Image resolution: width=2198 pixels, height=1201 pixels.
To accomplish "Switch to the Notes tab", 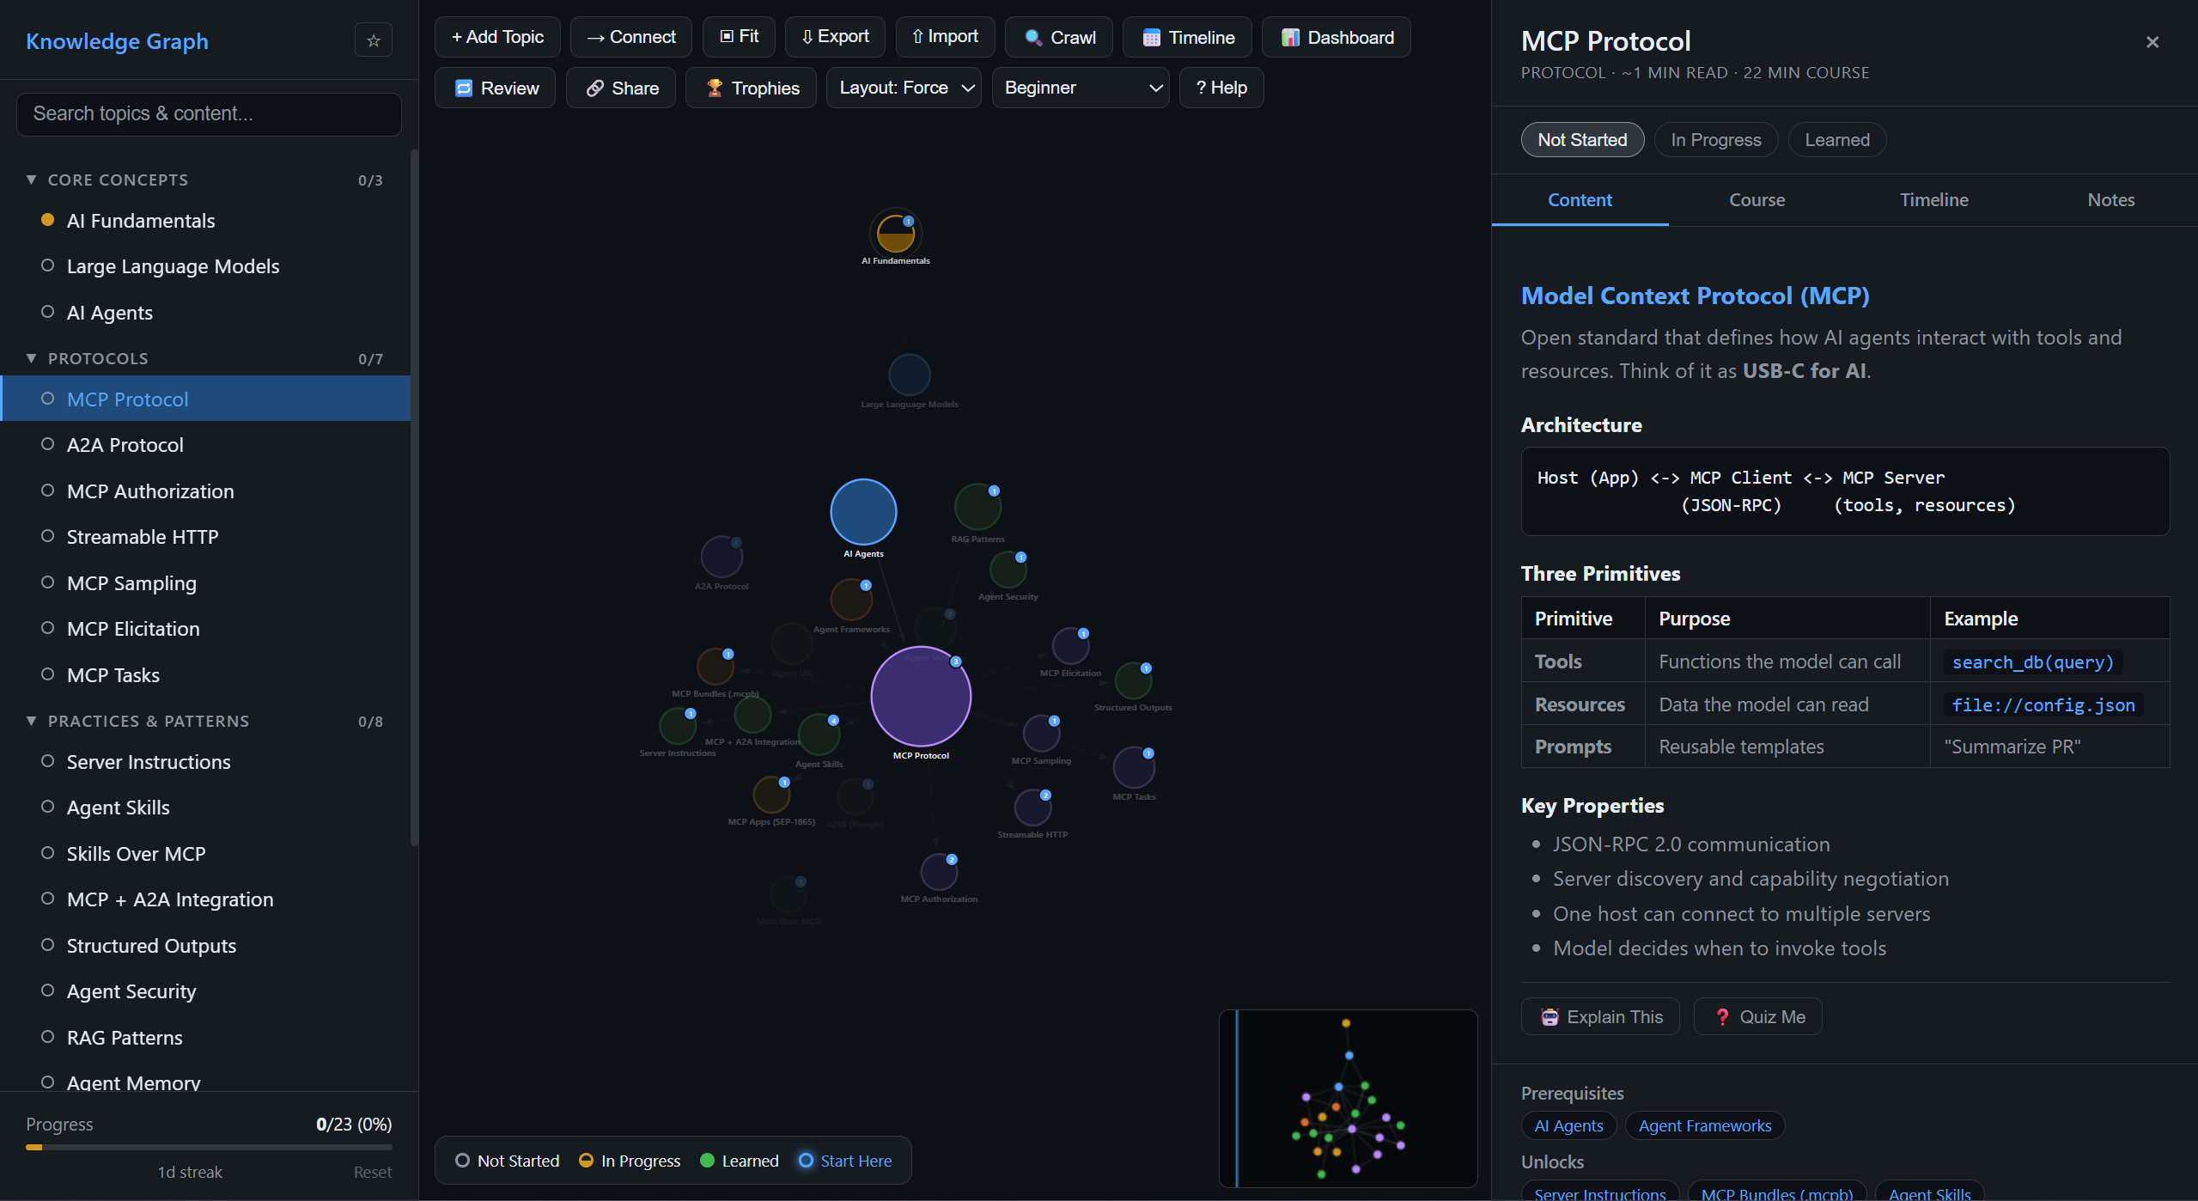I will click(2110, 200).
